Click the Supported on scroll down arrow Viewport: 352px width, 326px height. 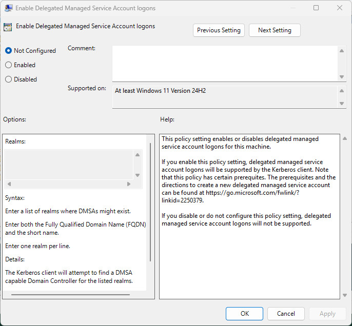[342, 103]
